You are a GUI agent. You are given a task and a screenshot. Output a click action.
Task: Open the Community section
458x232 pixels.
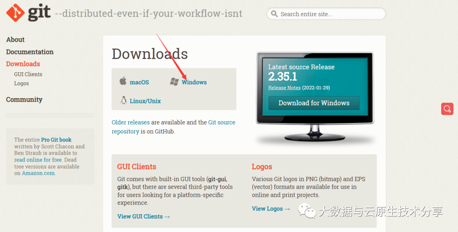[24, 99]
